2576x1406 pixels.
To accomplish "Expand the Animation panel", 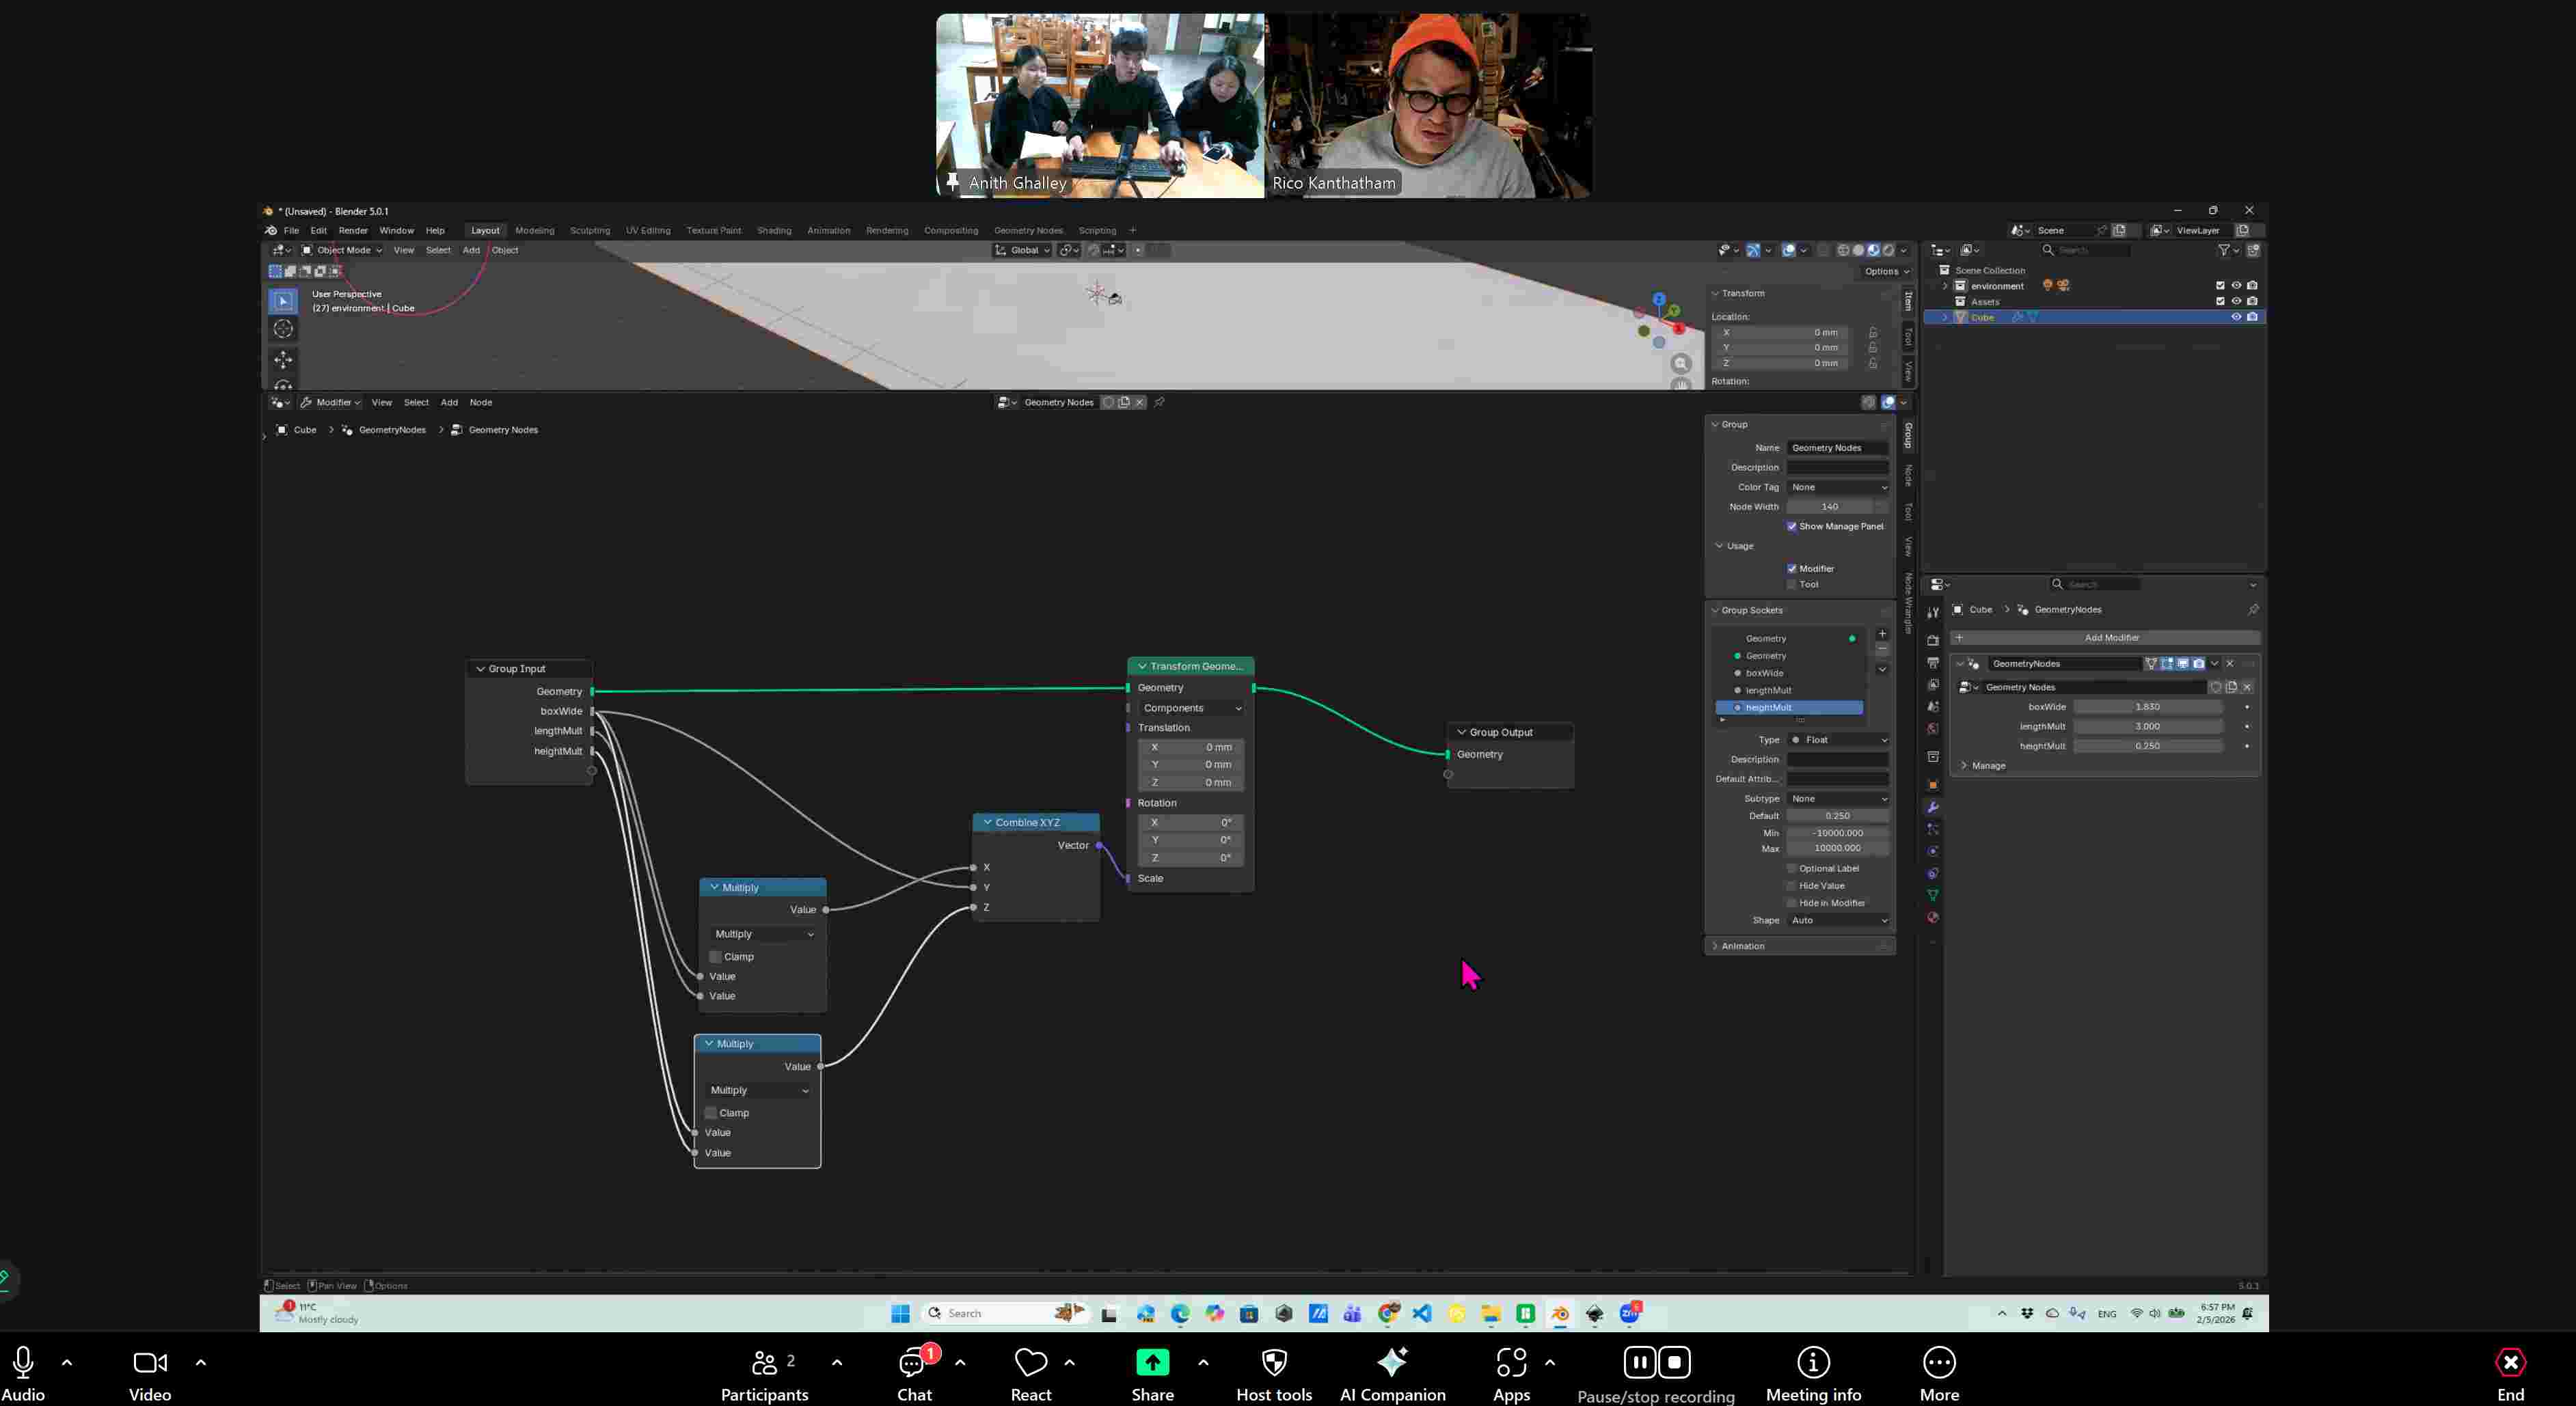I will click(x=1742, y=946).
